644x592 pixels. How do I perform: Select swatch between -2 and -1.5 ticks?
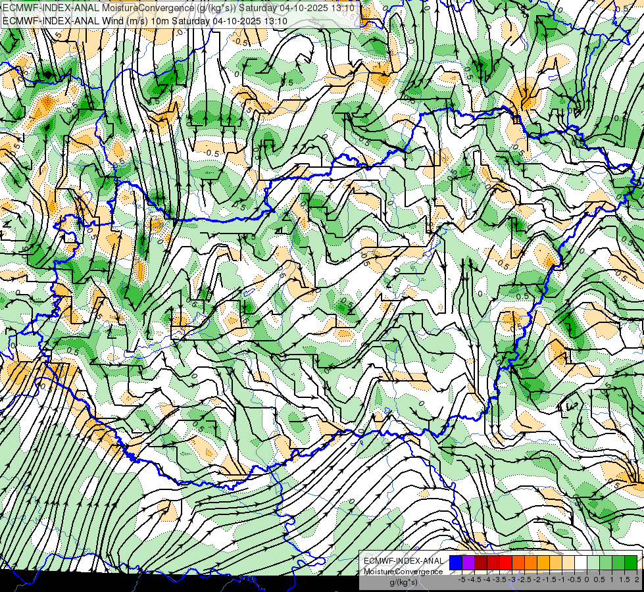click(x=543, y=563)
